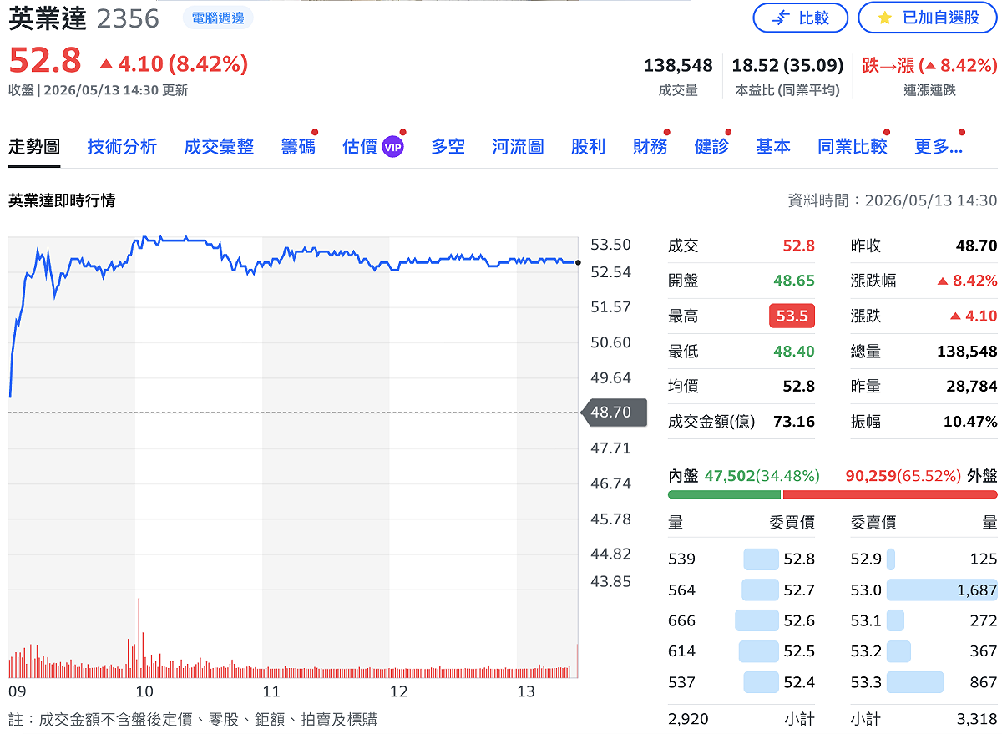Screen dimensions: 1002x734
Task: Switch to the 技術分析 tab
Action: click(x=122, y=147)
